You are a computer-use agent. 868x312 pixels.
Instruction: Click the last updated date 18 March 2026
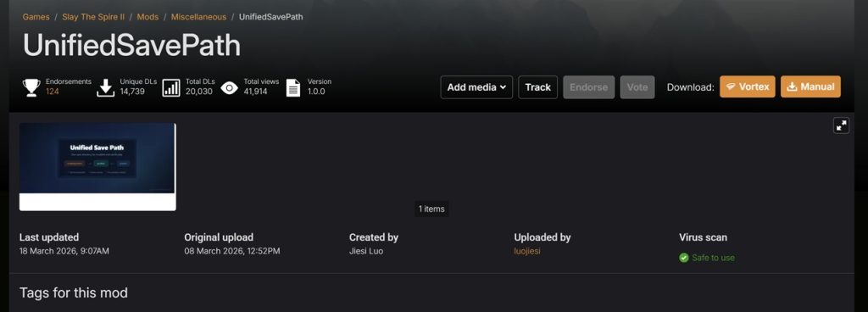coord(64,251)
